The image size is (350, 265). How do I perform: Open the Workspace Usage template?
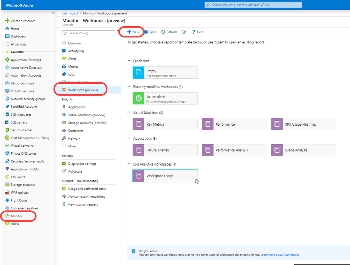(x=165, y=176)
